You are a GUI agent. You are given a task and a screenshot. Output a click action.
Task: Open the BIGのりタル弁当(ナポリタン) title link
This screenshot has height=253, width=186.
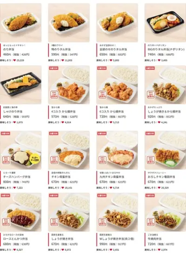[166, 49]
